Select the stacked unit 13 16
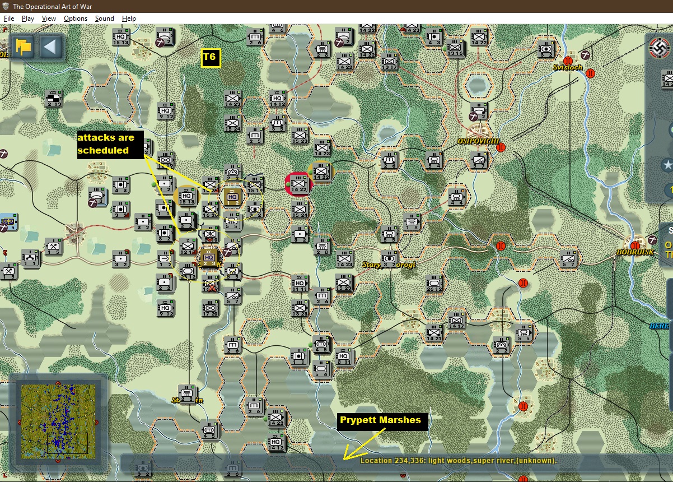The height and width of the screenshot is (482, 673). click(455, 49)
